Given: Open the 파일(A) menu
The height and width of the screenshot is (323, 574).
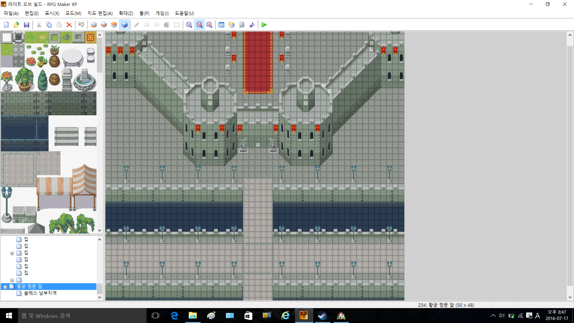Looking at the screenshot, I should pyautogui.click(x=11, y=13).
